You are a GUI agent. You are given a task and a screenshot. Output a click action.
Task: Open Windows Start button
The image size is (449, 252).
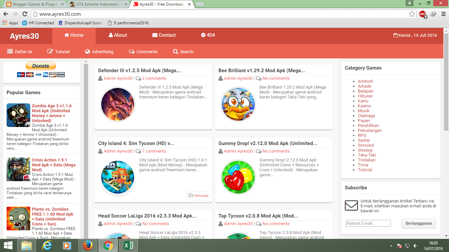pos(8,245)
